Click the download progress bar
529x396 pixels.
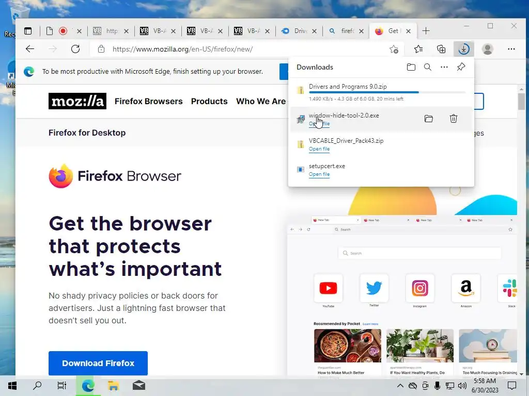(x=387, y=92)
